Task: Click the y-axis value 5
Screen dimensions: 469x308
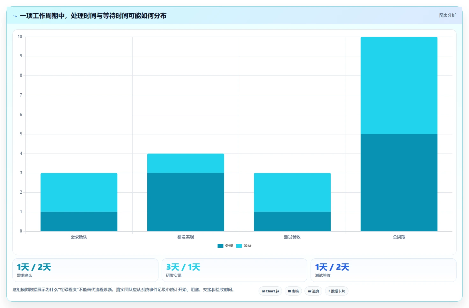Action: pyautogui.click(x=21, y=134)
